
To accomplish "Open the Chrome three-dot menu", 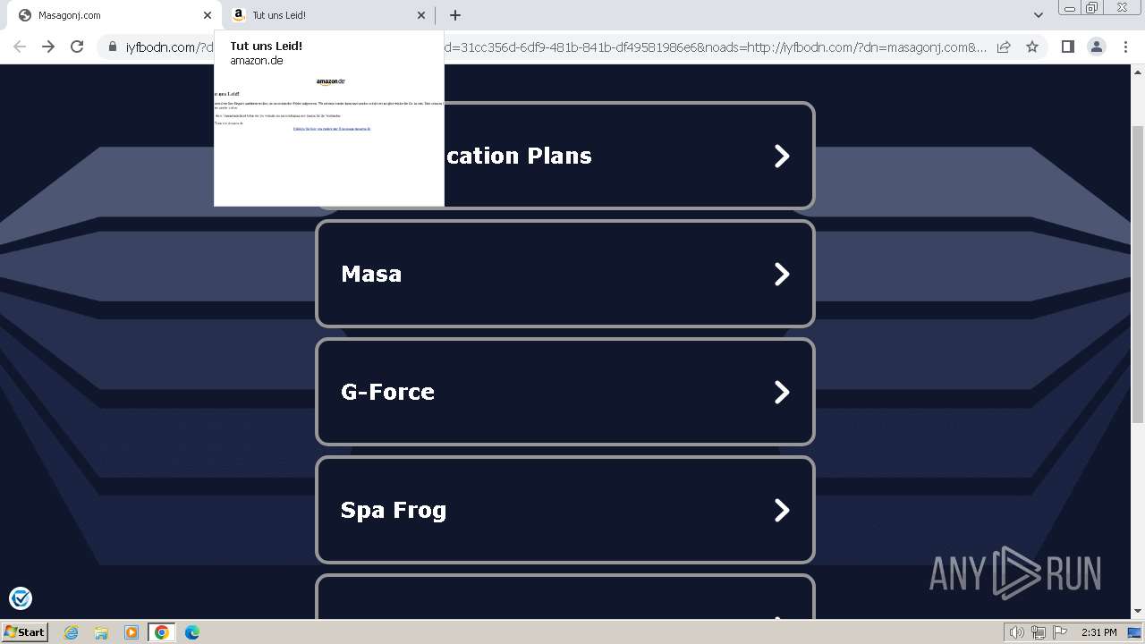I will [x=1125, y=47].
